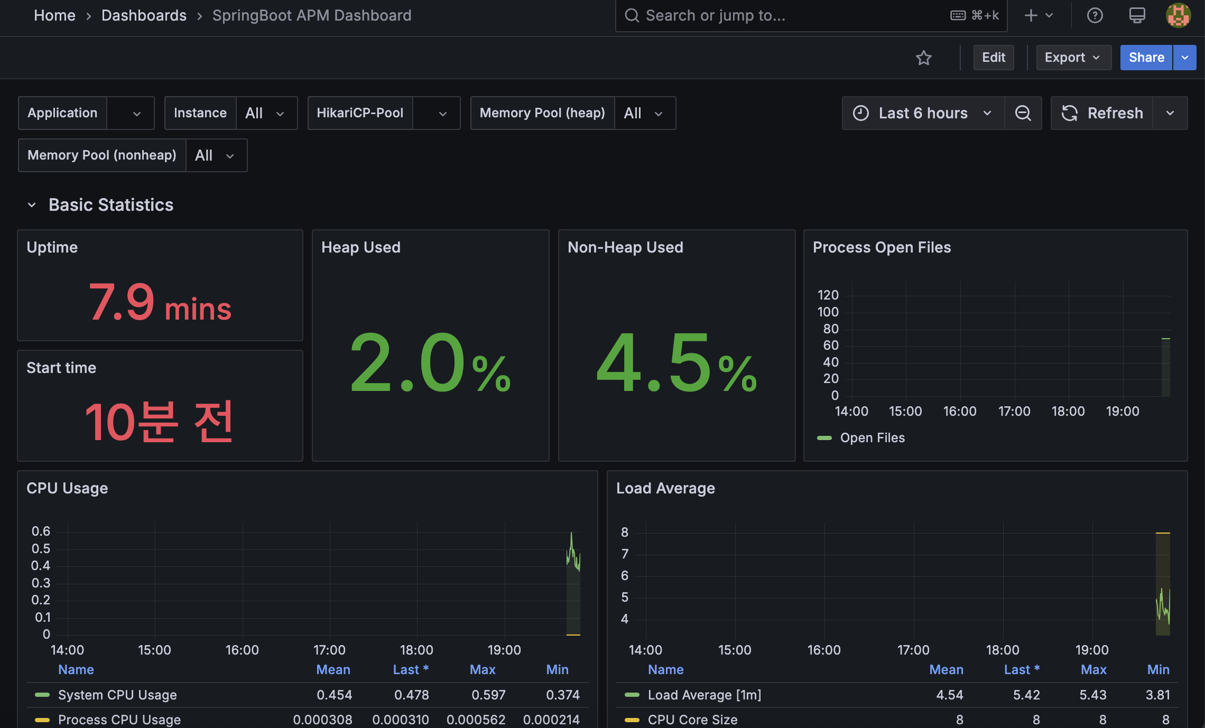Click the 4.5% non-heap used value
This screenshot has width=1205, height=728.
(x=676, y=362)
